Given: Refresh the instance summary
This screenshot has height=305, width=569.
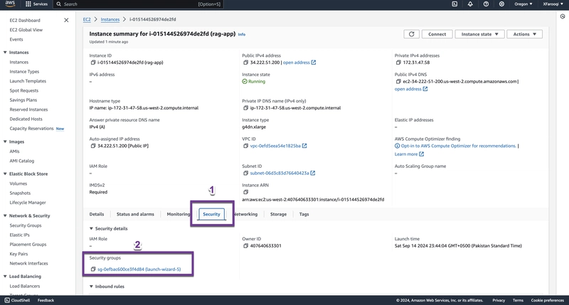Looking at the screenshot, I should pos(412,34).
